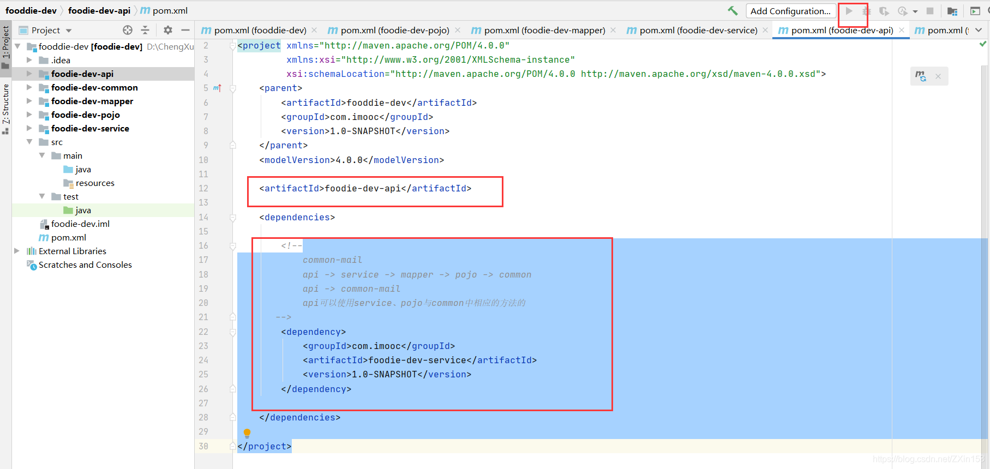This screenshot has height=469, width=990.
Task: Click the parent POM gutter icon line 5
Action: (x=217, y=88)
